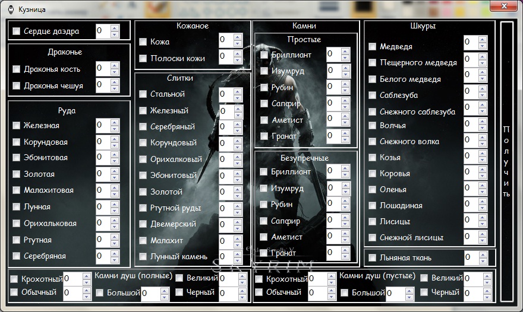Check Бриллиант under Простые stones
Viewport: 523px width, 312px height.
click(x=264, y=55)
